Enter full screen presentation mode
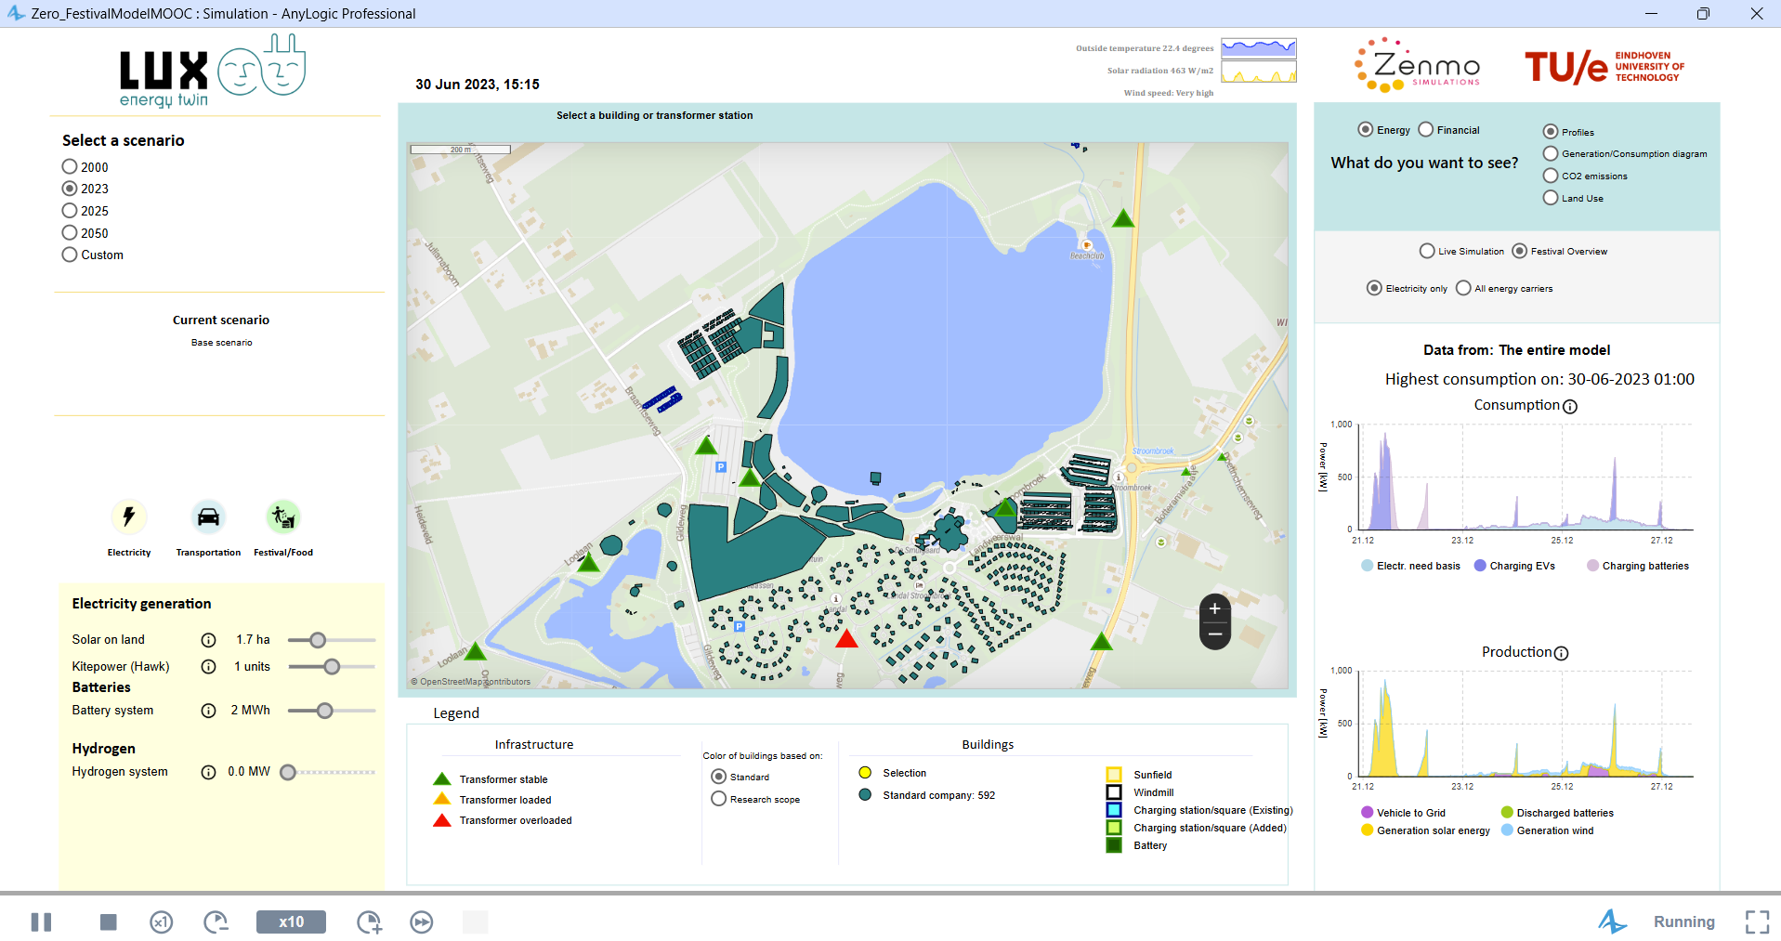Screen dimensions: 1781x941 [1757, 921]
